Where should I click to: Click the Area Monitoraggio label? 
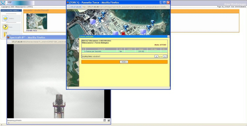click(235, 4)
